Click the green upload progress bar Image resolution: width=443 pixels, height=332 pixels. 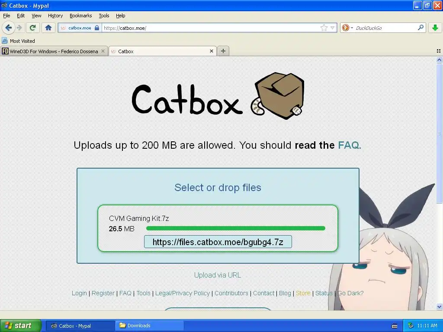pyautogui.click(x=236, y=228)
